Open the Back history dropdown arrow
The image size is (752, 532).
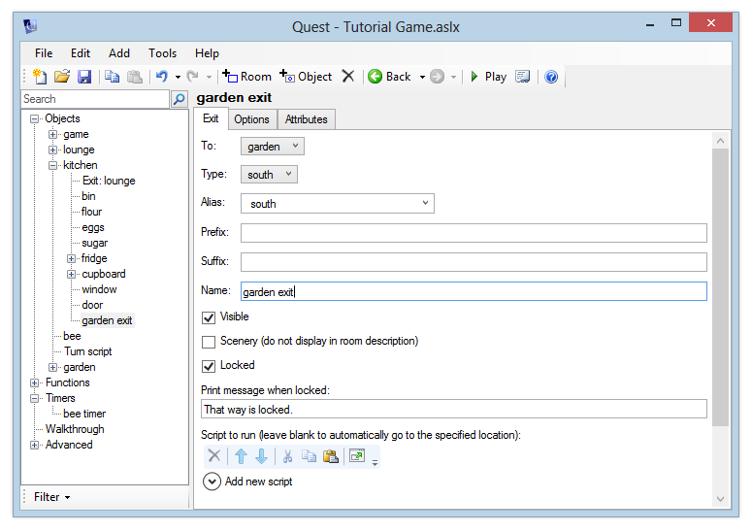[422, 77]
